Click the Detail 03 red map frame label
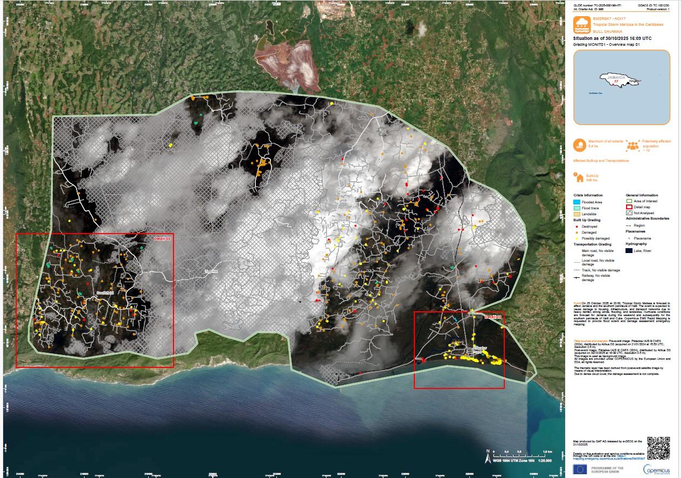The image size is (681, 478). pos(162,238)
